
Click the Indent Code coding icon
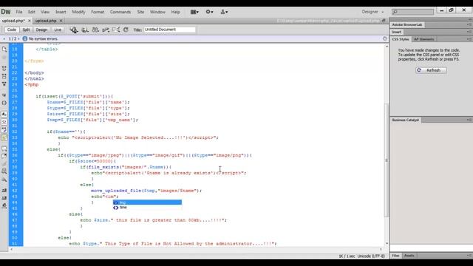pos(4,191)
